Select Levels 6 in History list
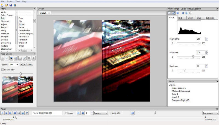This screenshot has width=219, height=125. click(x=175, y=97)
